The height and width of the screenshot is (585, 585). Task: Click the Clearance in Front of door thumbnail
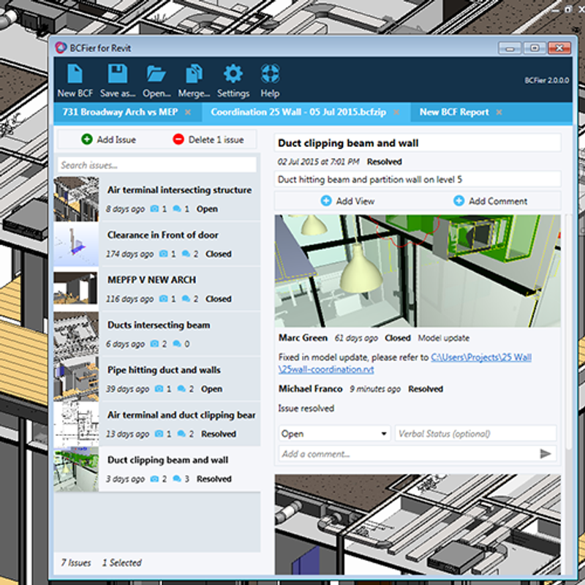(76, 244)
